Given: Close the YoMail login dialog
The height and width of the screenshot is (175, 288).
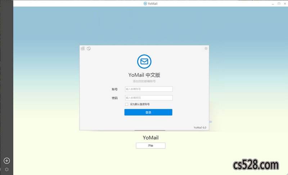Looking at the screenshot, I should (206, 48).
